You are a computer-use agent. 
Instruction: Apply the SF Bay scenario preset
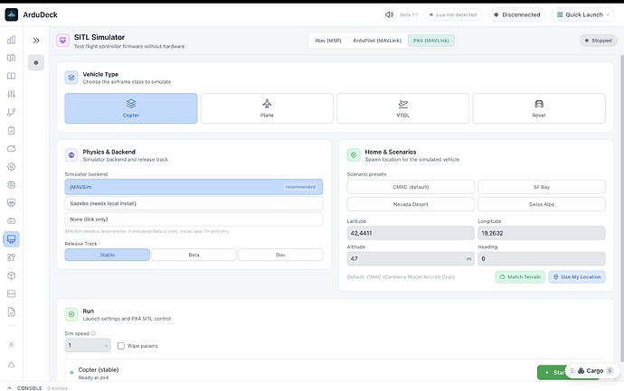pos(542,187)
